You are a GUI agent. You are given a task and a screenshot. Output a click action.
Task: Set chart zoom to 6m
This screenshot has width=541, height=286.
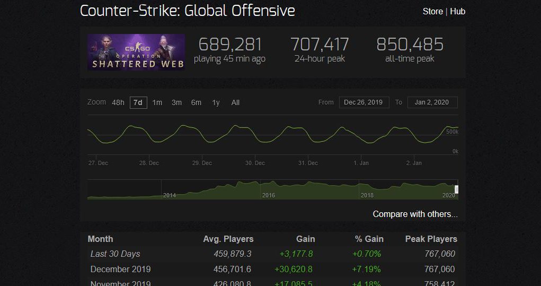click(197, 102)
